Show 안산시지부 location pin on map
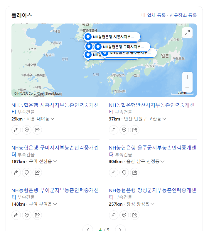Screen dimensions: 214x231 click(x=124, y=130)
